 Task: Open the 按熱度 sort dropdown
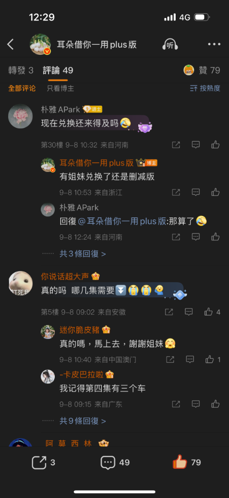click(x=205, y=89)
